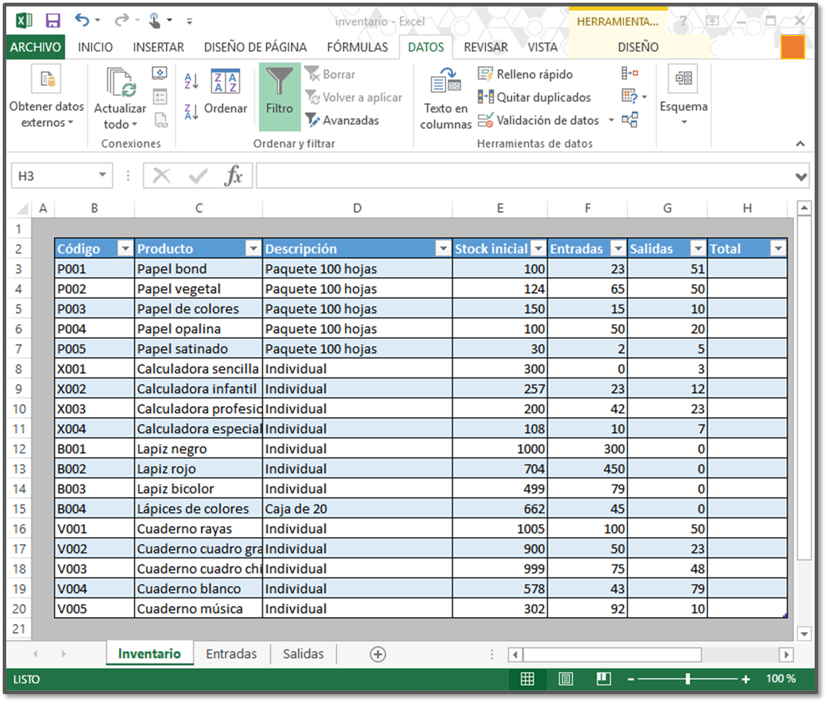Open the Stock inicial filter dropdown
The width and height of the screenshot is (827, 703).
(x=538, y=249)
